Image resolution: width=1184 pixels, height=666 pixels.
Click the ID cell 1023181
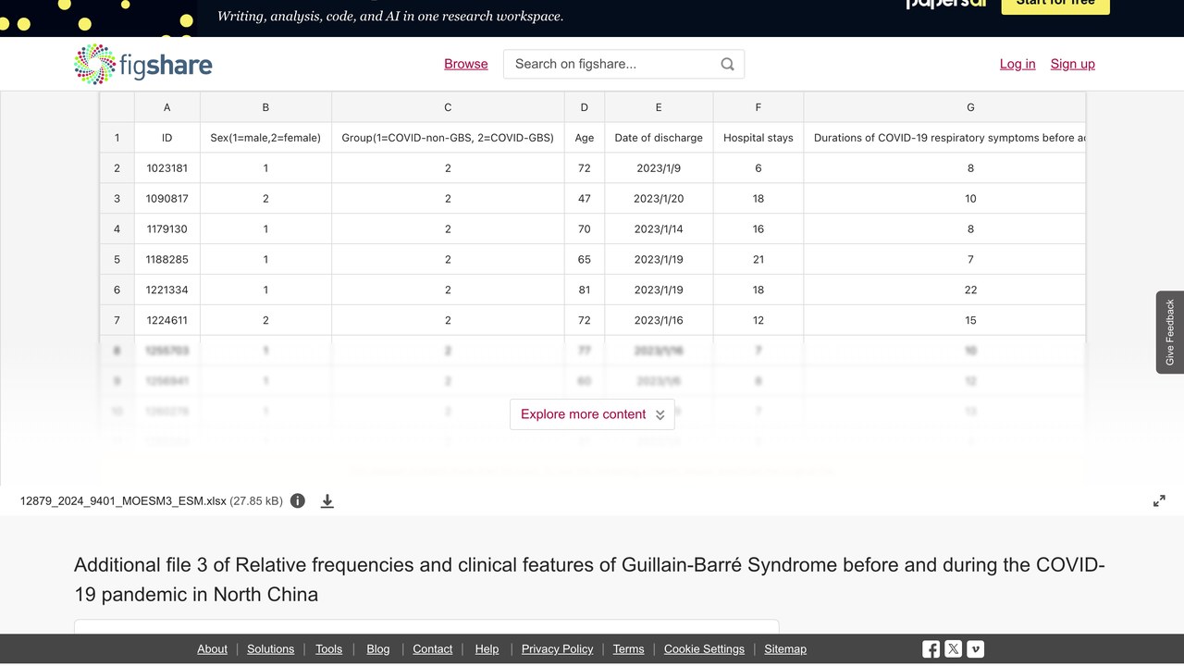166,168
